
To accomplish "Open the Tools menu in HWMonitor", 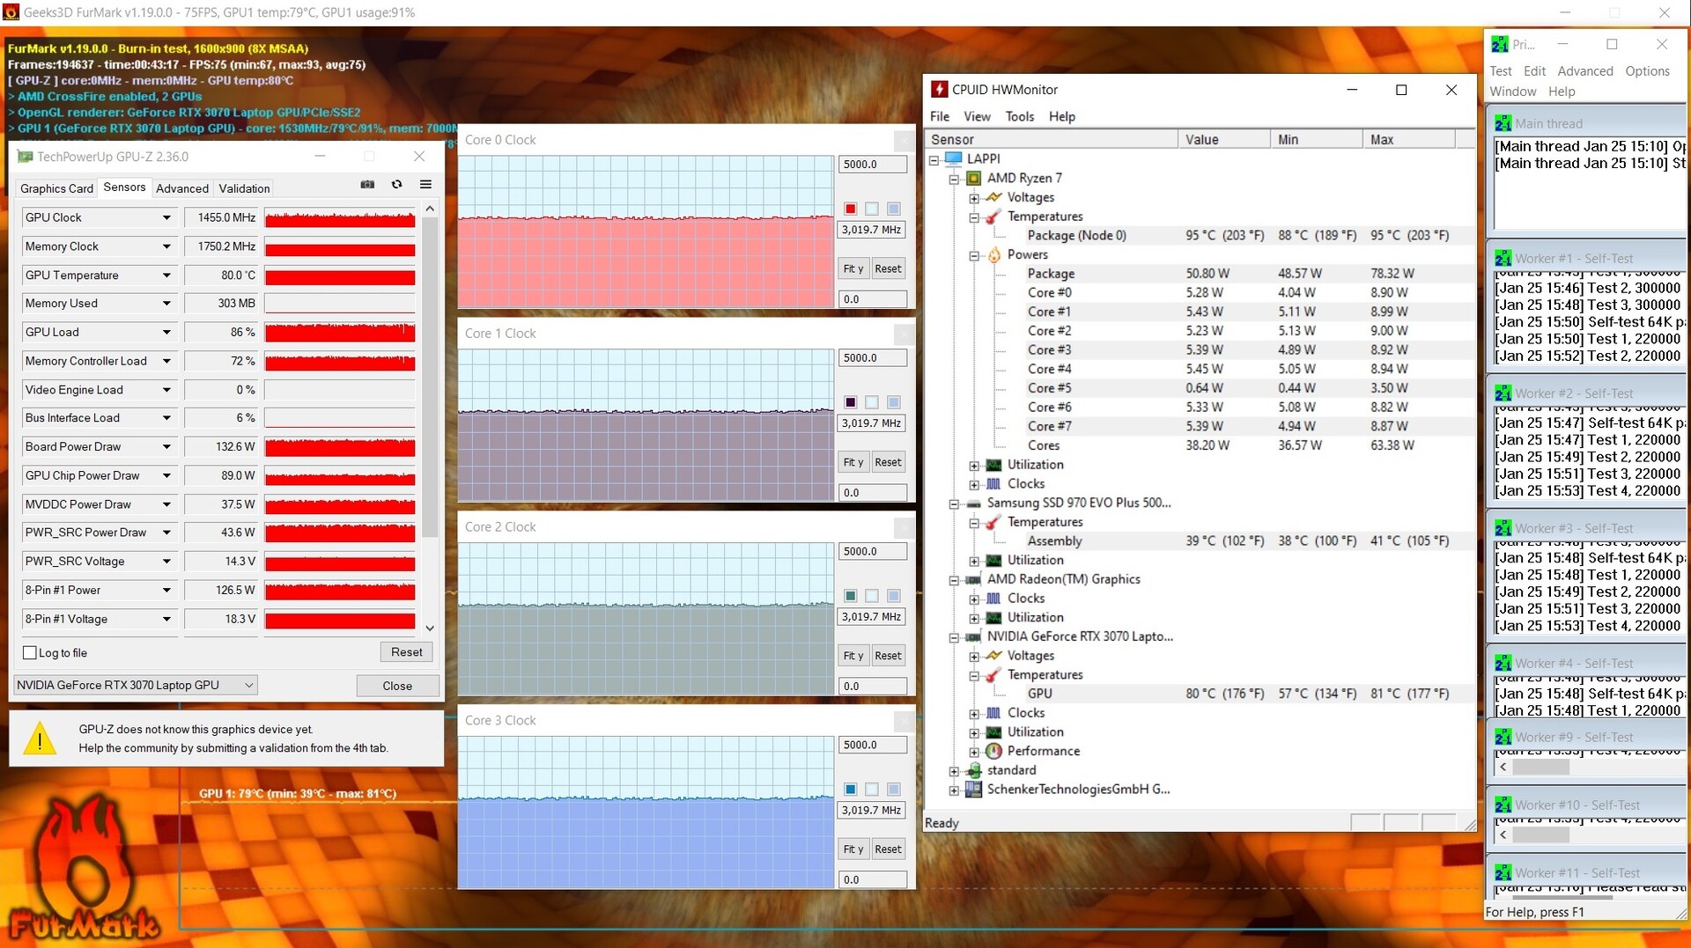I will pyautogui.click(x=1020, y=116).
